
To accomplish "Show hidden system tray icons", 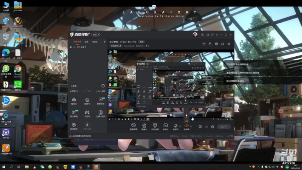I will (259, 167).
